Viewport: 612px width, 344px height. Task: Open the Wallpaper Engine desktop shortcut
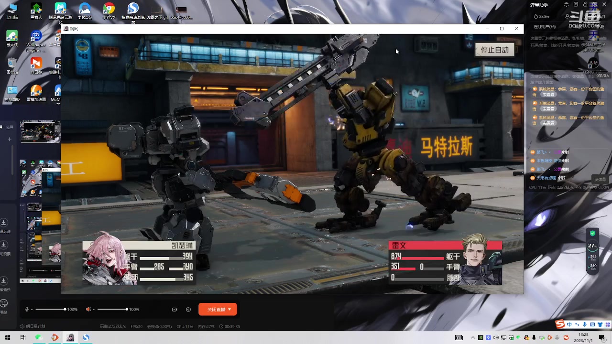(36, 41)
